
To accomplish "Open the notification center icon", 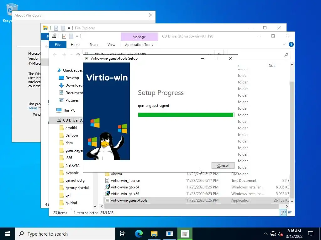I will click(311, 234).
